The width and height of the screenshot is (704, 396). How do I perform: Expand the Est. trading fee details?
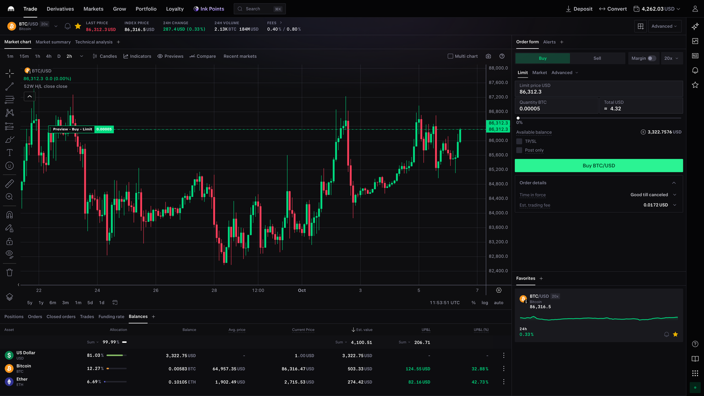pos(674,205)
